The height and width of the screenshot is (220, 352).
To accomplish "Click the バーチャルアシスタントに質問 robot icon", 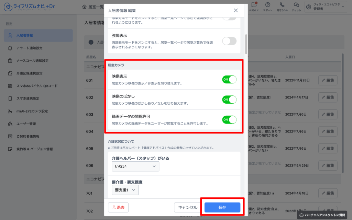I will 302,215.
